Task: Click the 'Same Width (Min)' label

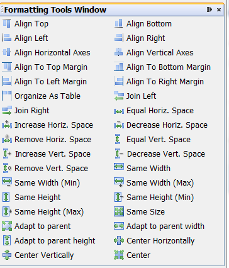Action: point(47,183)
